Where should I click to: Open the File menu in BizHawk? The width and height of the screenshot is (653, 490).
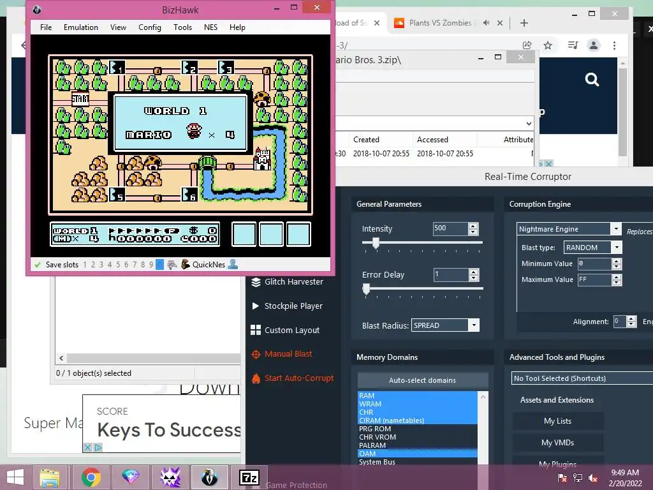coord(46,27)
